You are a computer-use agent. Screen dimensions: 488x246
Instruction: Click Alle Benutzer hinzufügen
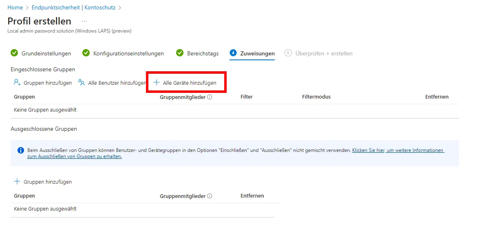[113, 83]
